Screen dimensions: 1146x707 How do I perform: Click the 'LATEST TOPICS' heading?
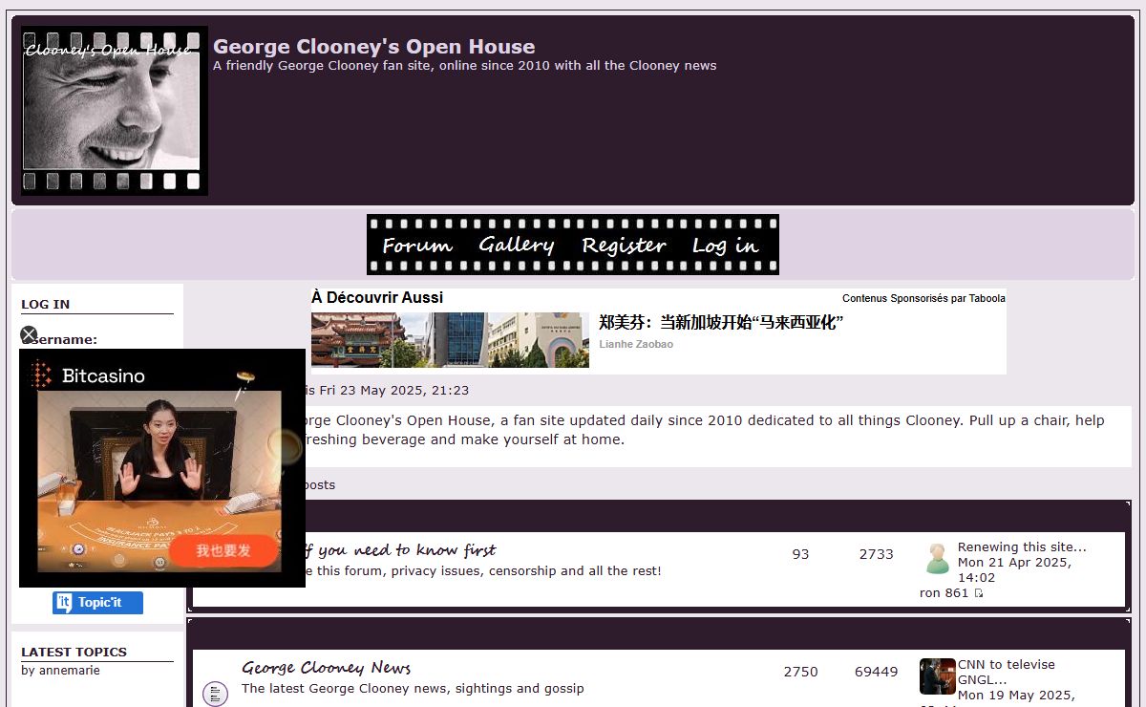(74, 652)
